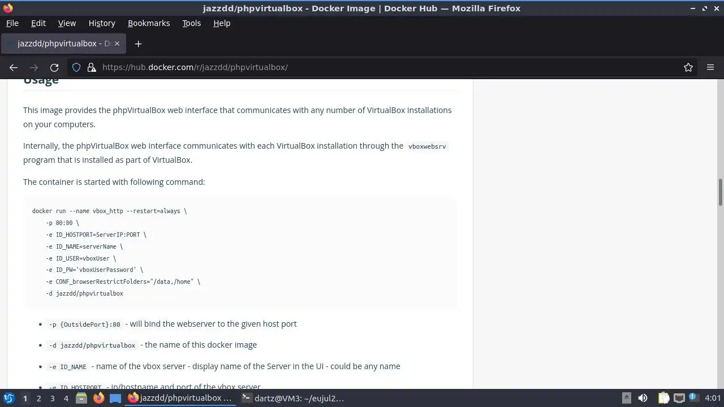Show site info via the padlock icon

pyautogui.click(x=92, y=67)
